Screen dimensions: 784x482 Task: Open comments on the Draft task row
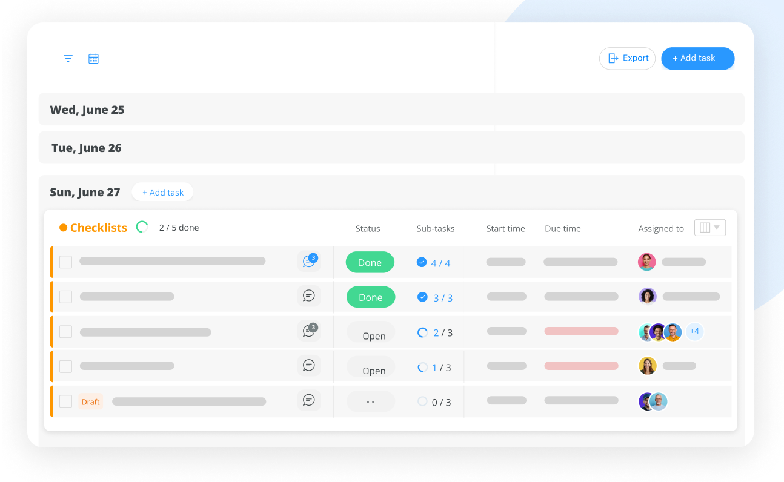[309, 400]
